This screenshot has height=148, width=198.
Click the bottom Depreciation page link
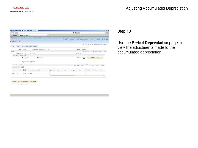point(18,84)
